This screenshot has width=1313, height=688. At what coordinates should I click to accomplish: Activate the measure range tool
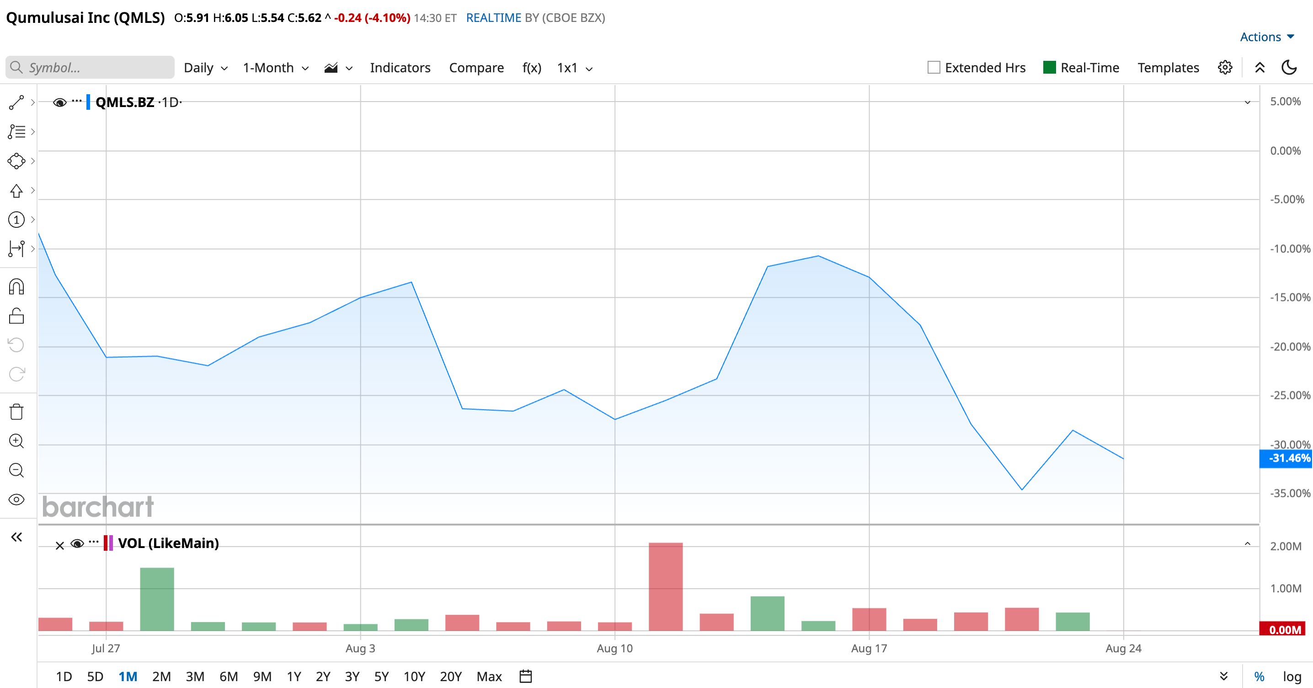[x=16, y=249]
